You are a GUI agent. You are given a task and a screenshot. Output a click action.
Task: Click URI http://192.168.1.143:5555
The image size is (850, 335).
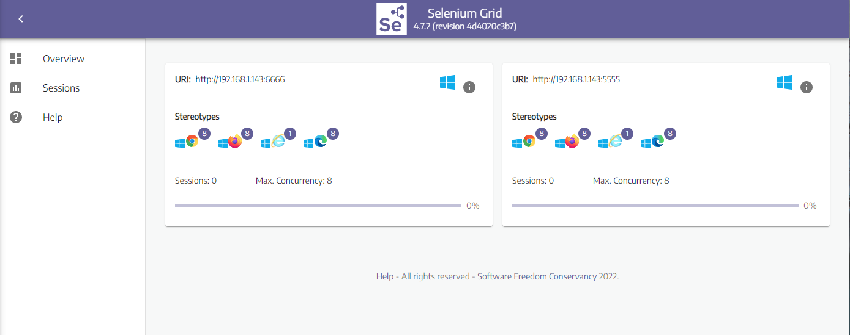566,79
